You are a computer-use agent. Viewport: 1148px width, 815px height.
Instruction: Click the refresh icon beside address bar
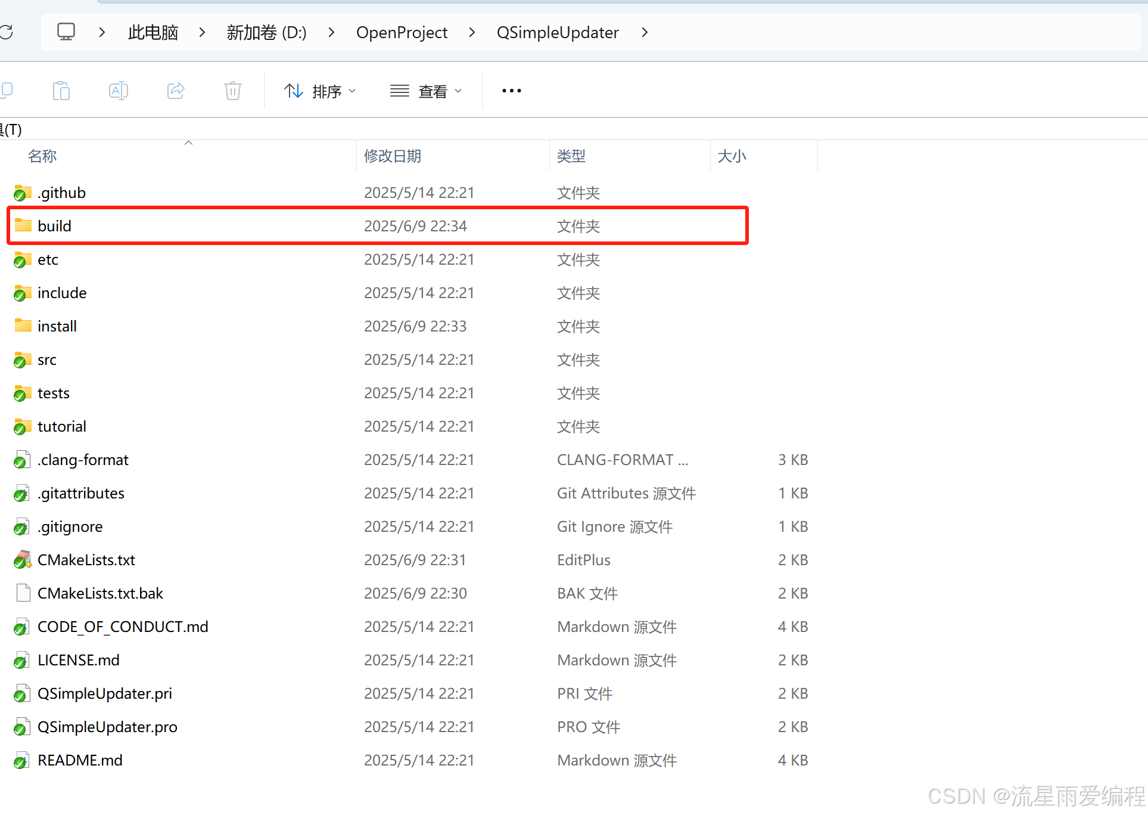click(7, 32)
